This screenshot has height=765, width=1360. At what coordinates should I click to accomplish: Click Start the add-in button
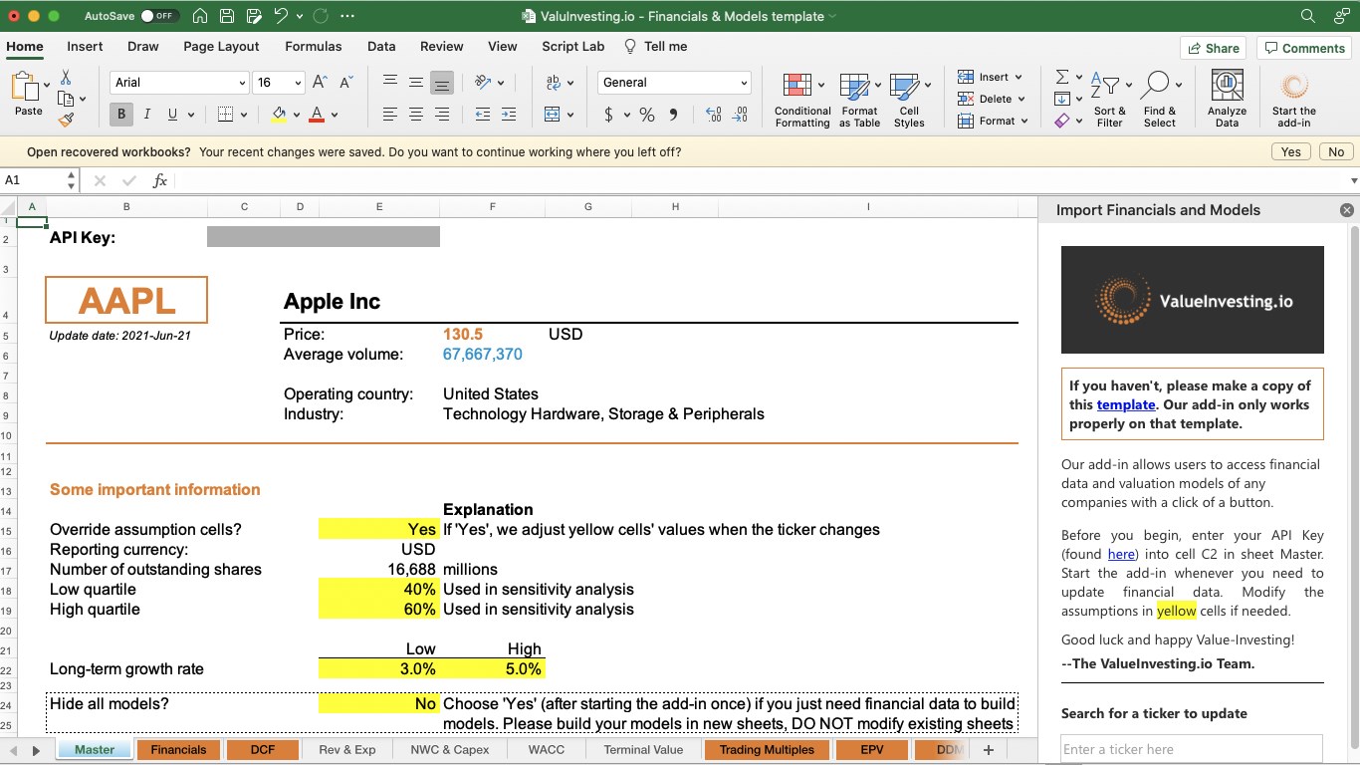[x=1293, y=100]
